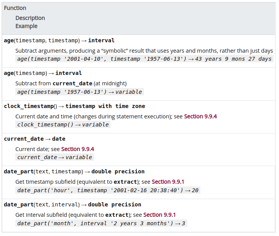Follow Section 9.9.1 link for date_part timestamp

[168, 181]
